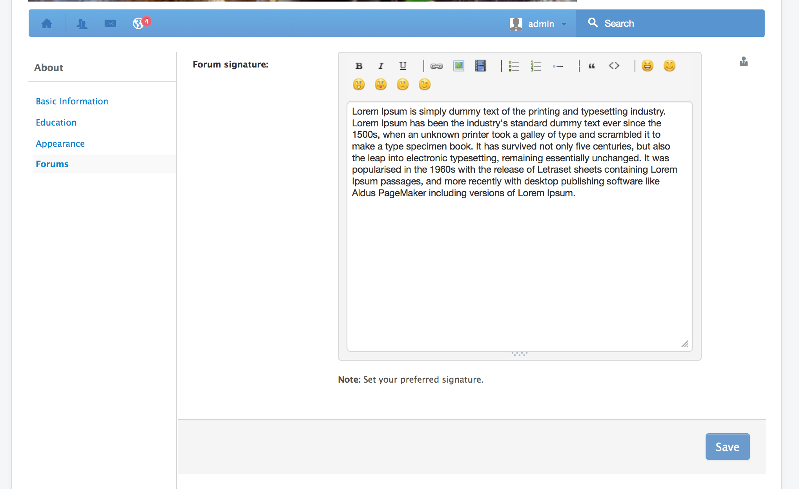Insert a blockquote with quote icon

click(592, 66)
